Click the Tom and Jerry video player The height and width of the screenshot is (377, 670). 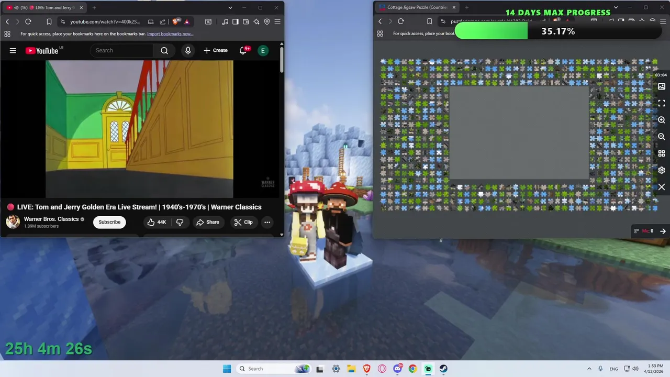pyautogui.click(x=139, y=129)
